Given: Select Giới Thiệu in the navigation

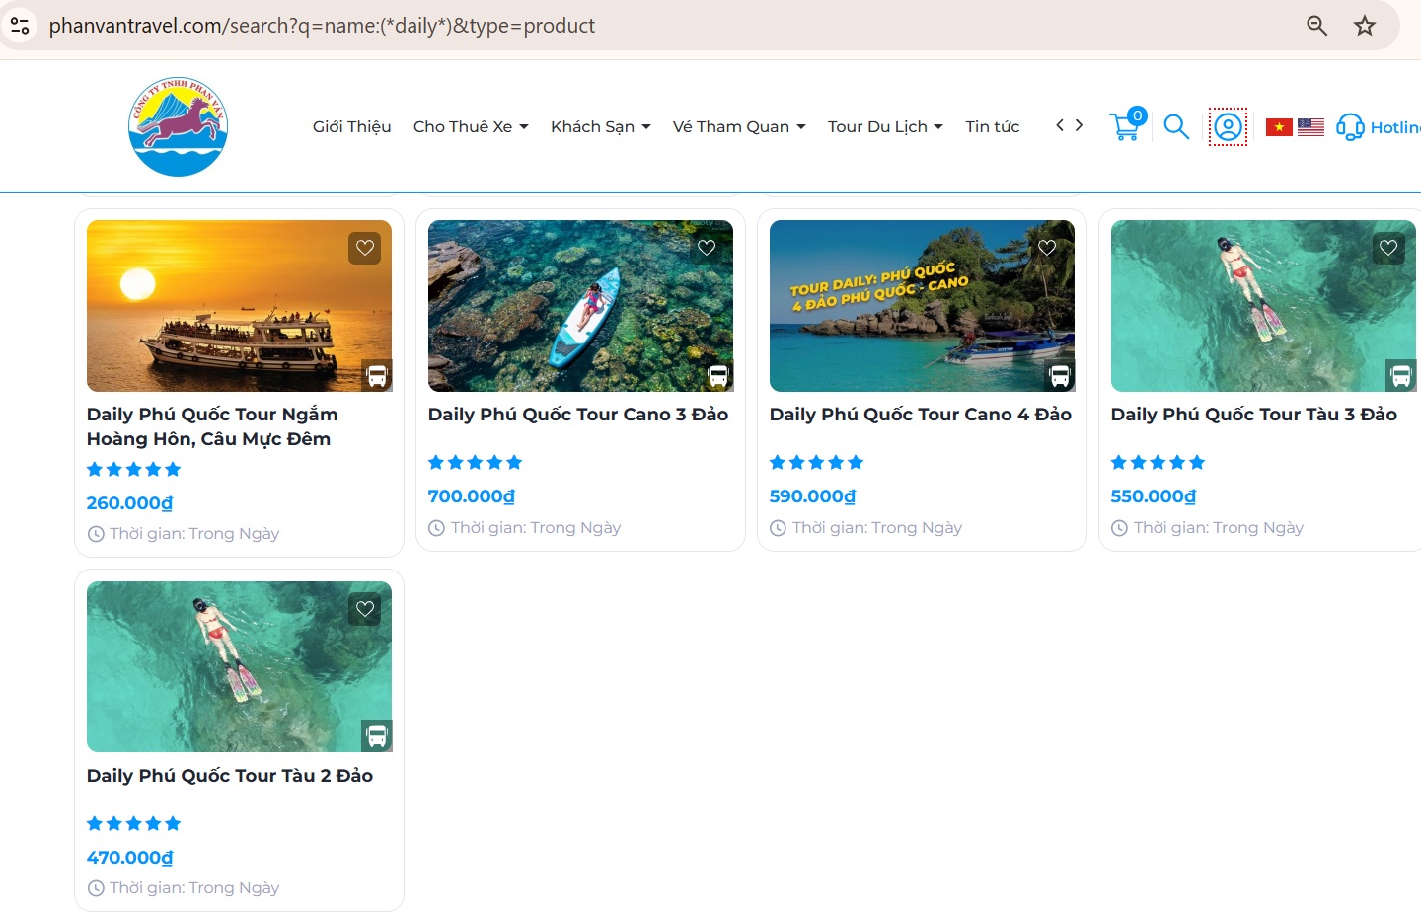Looking at the screenshot, I should click(351, 126).
